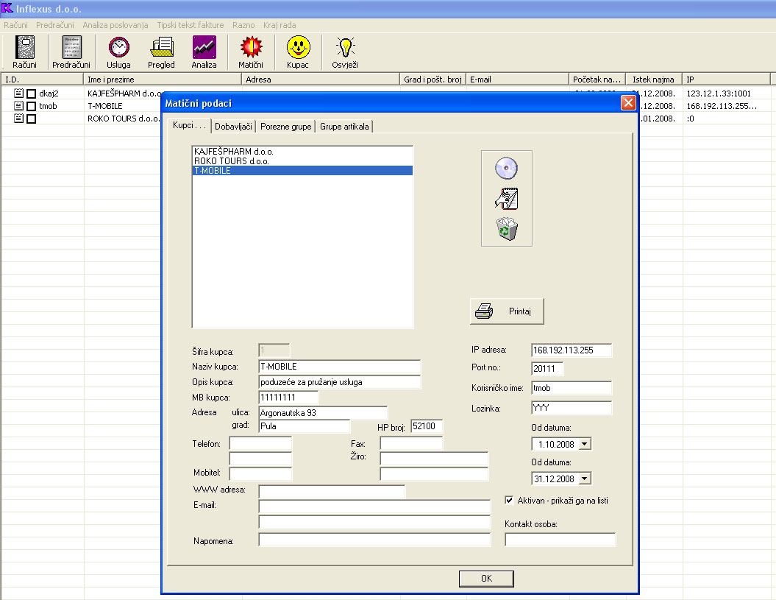This screenshot has height=600, width=776.
Task: Switch to the Kupci tab
Action: 190,125
